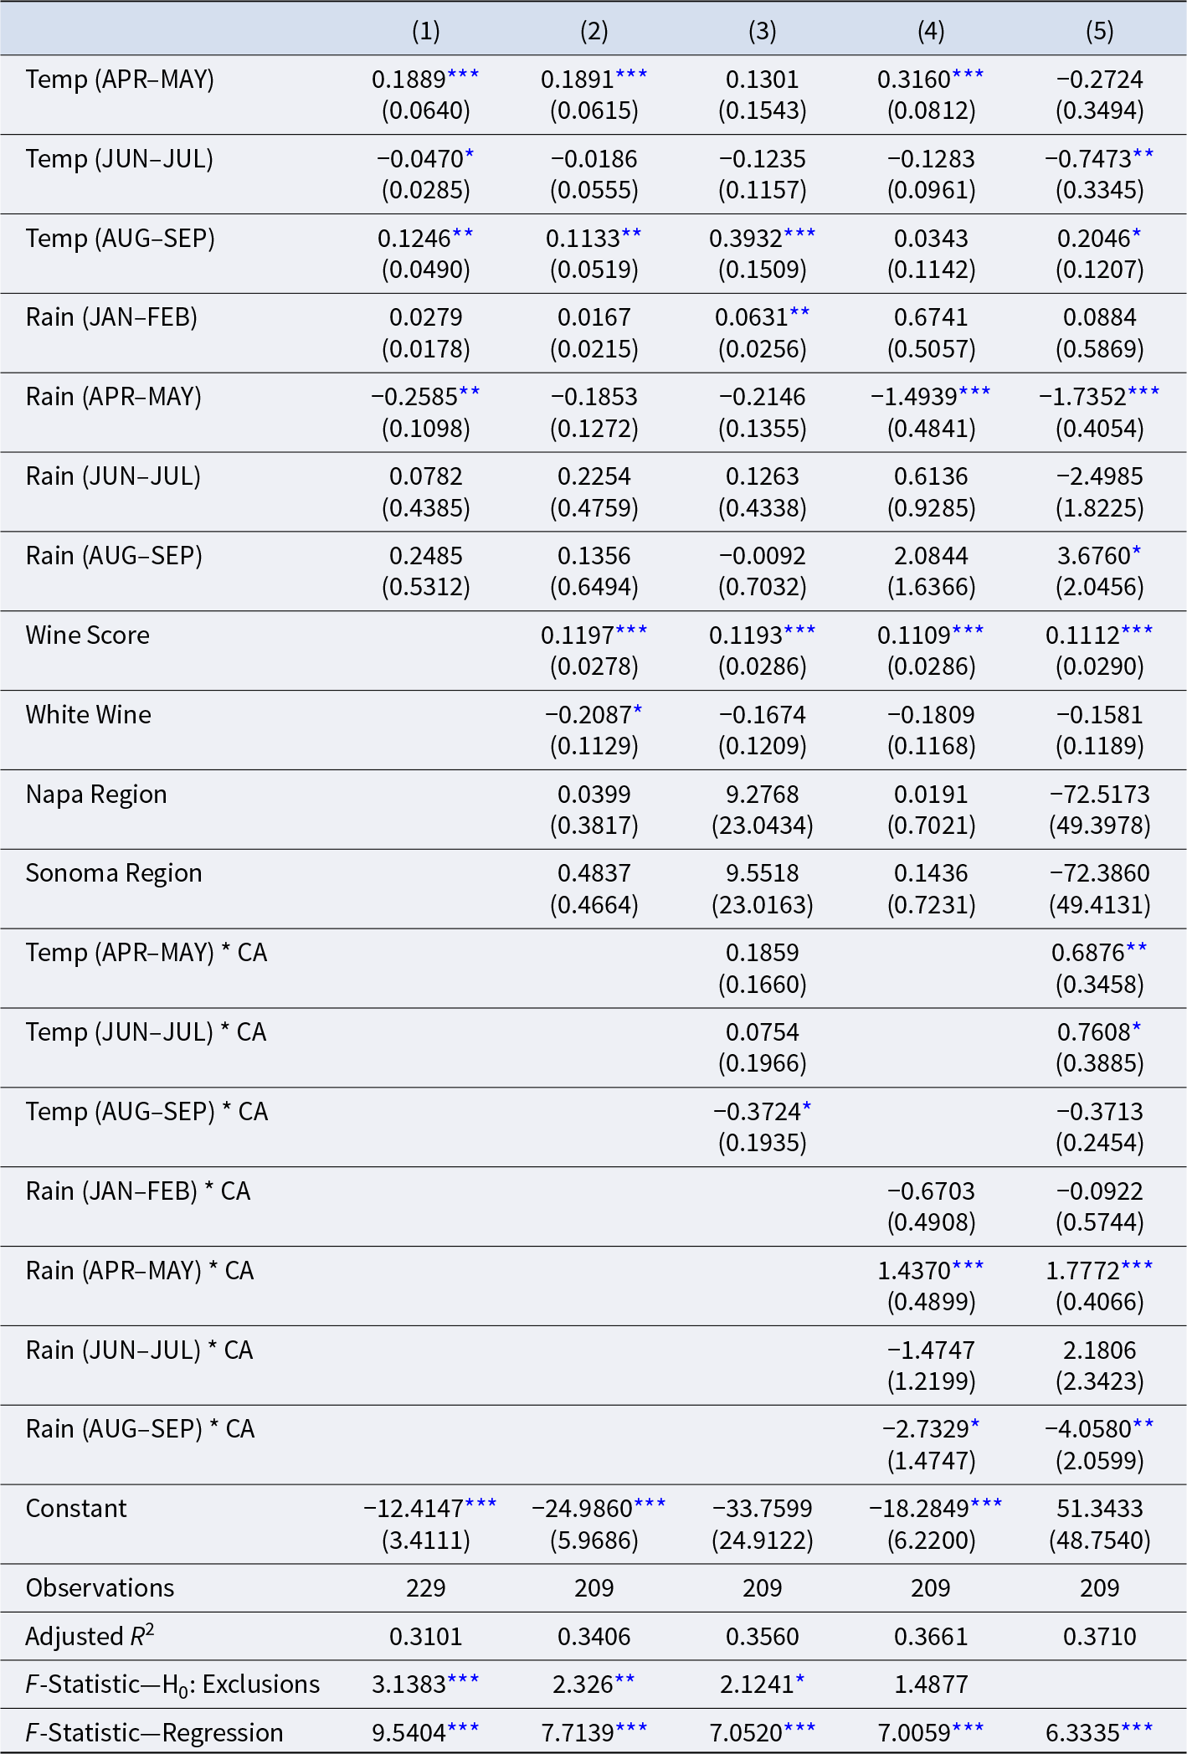Select the value 9.5404 F-statistic
The width and height of the screenshot is (1187, 1754).
click(x=409, y=1732)
